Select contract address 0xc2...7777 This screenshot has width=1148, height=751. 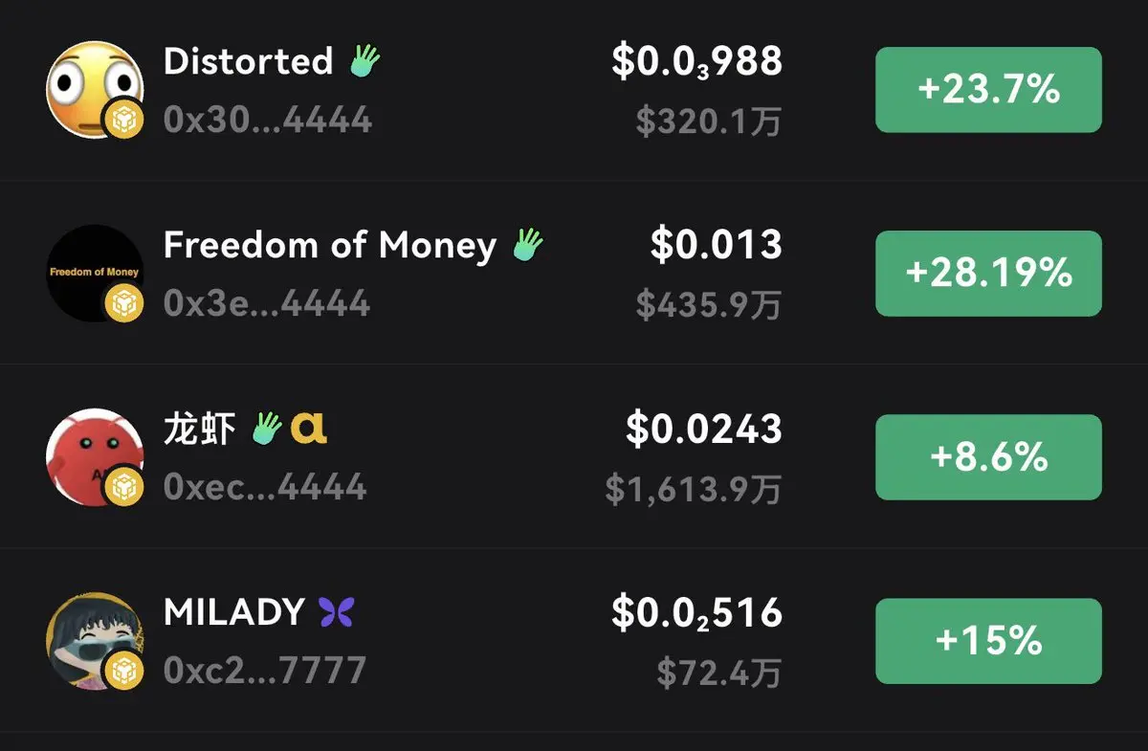(265, 671)
